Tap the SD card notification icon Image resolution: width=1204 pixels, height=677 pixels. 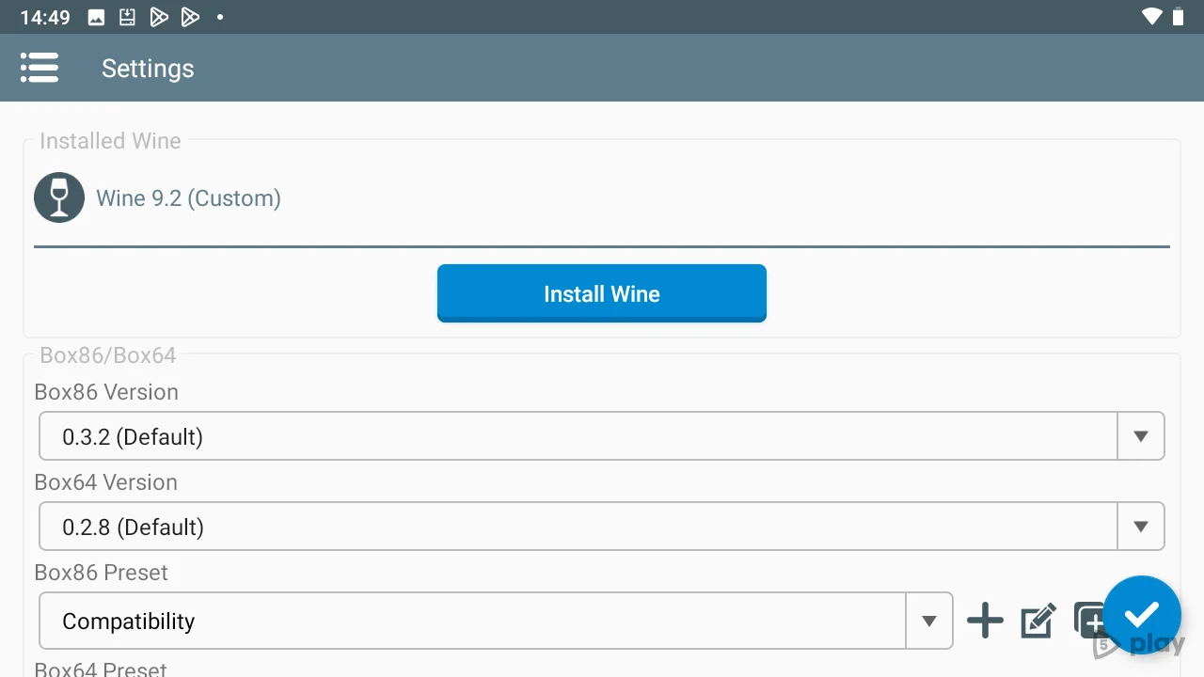[x=127, y=17]
